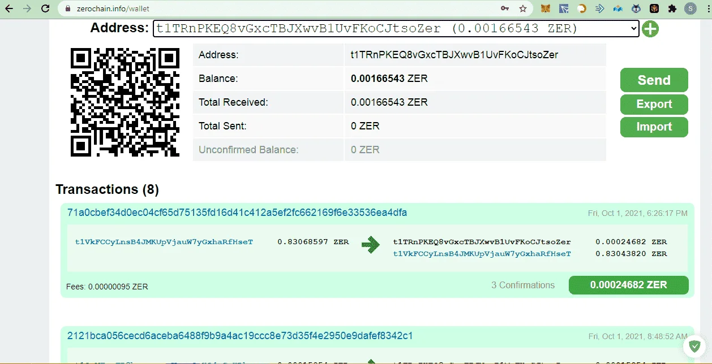
Task: Select the Unconfirmed Balance 0 ZER value
Action: click(x=364, y=150)
